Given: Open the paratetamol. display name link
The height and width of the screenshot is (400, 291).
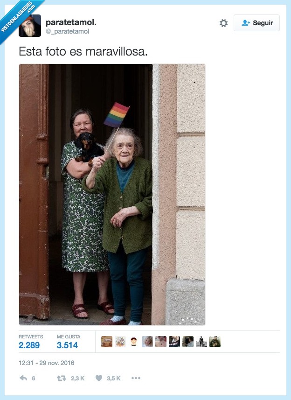Looking at the screenshot, I should pyautogui.click(x=71, y=22).
